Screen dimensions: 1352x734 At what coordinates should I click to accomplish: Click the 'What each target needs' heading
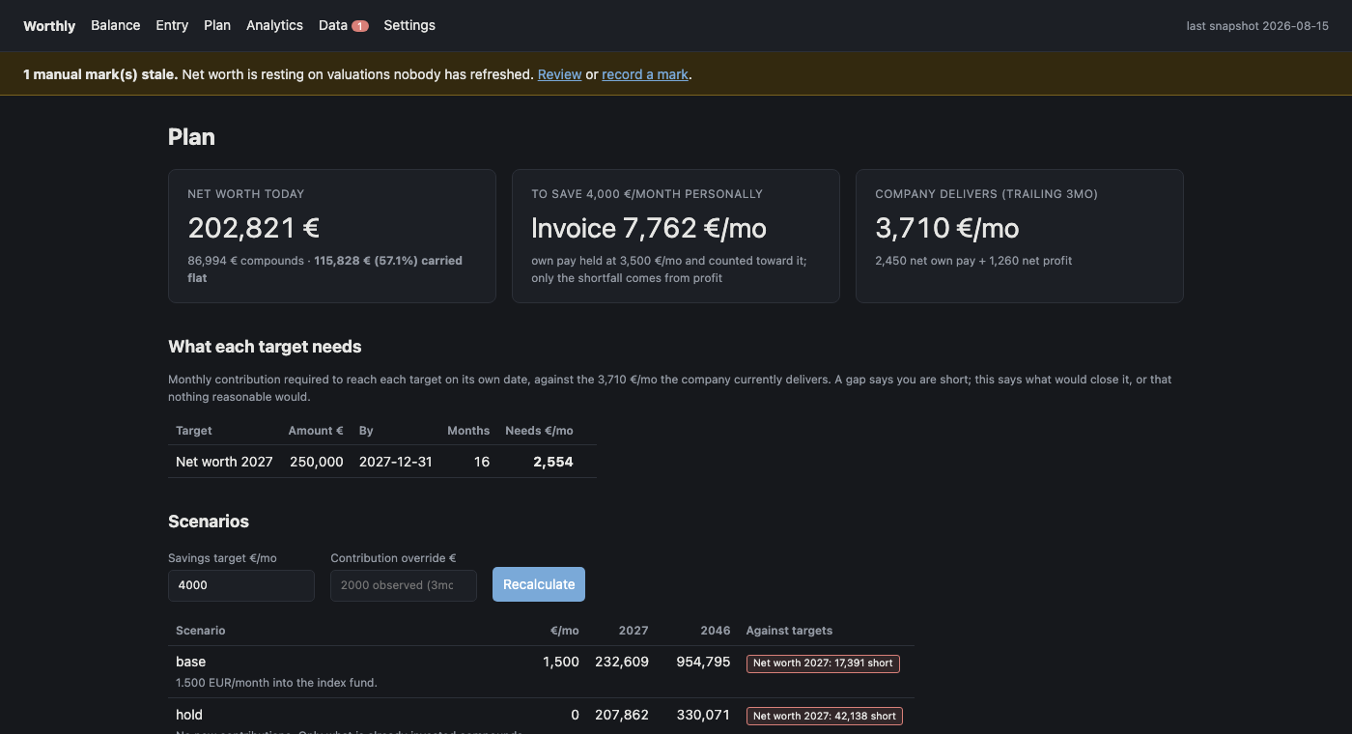click(x=265, y=347)
